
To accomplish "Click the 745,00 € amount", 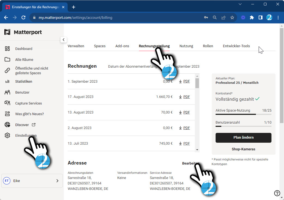I will click(166, 144).
